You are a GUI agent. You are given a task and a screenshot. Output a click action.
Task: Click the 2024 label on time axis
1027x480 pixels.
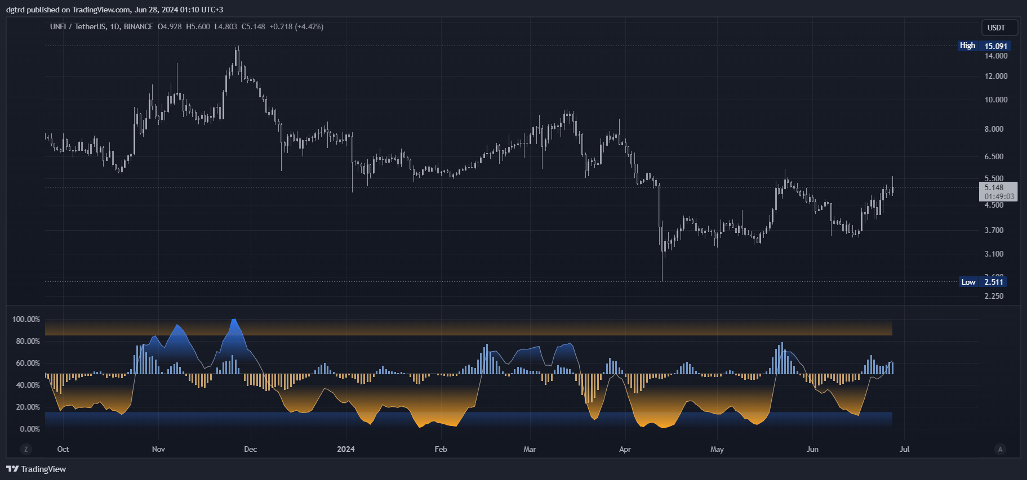[346, 449]
